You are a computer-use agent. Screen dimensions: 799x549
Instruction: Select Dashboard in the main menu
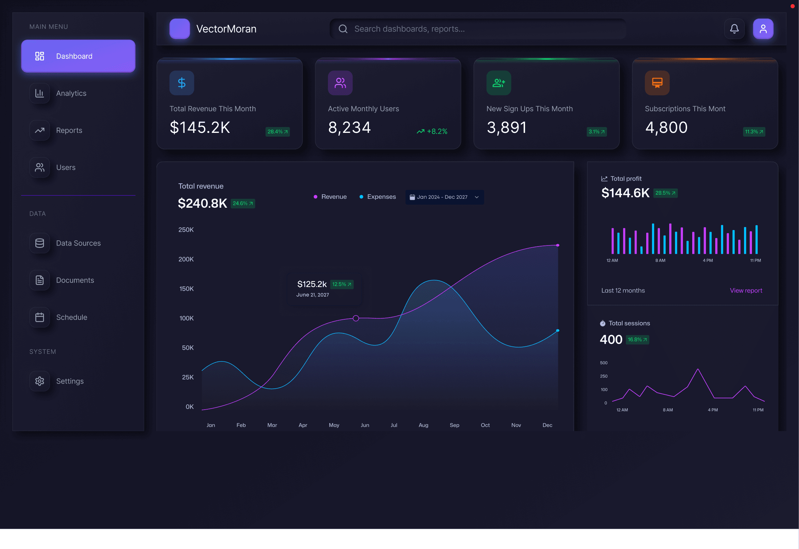(x=78, y=56)
